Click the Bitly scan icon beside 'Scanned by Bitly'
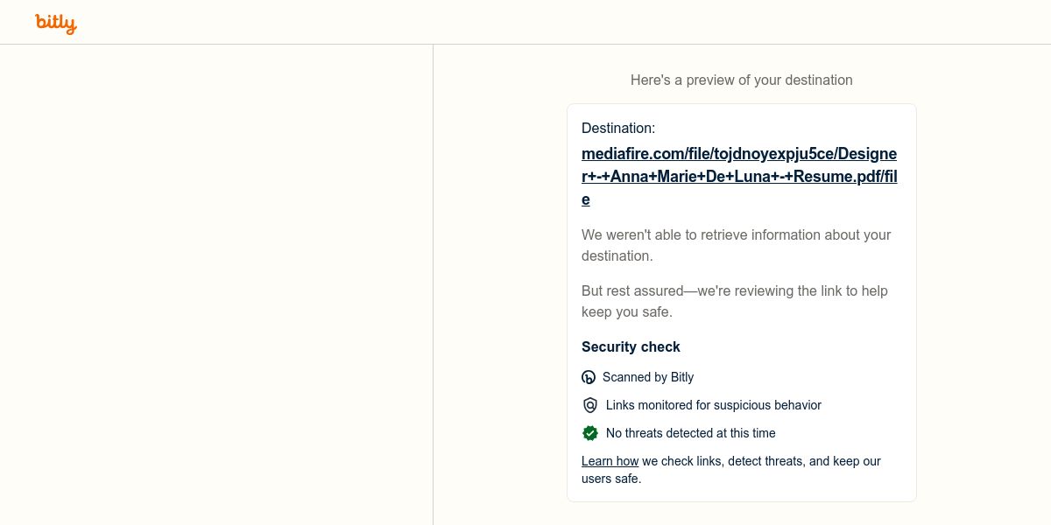 (589, 377)
